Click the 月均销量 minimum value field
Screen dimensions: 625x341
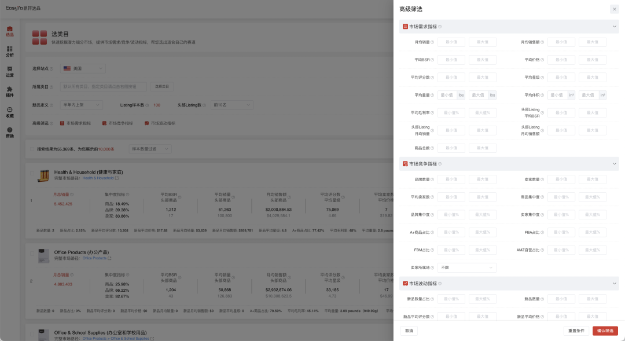451,42
